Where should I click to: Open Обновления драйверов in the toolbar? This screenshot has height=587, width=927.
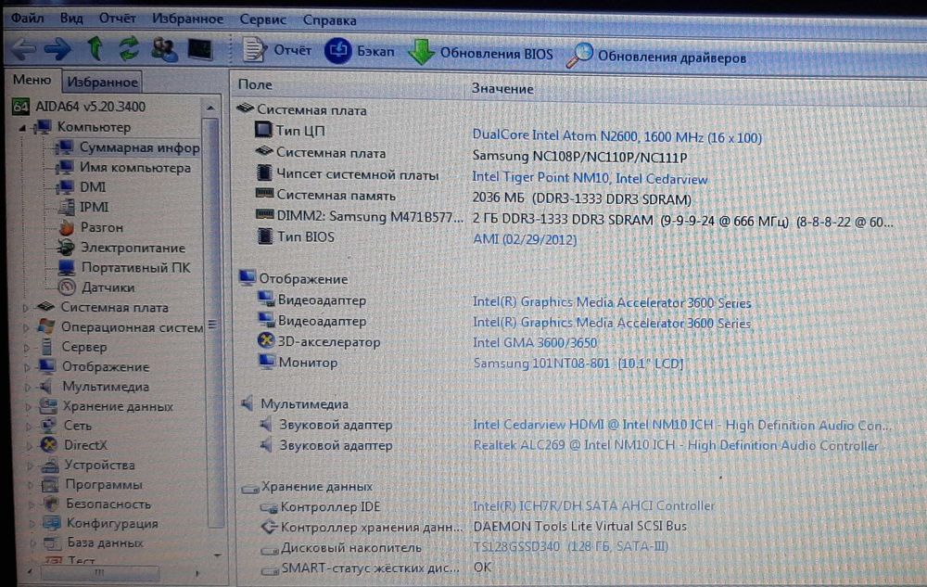pos(656,57)
